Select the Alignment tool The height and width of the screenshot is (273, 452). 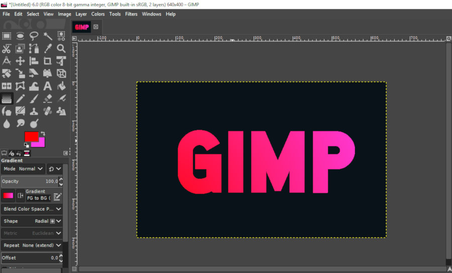pos(34,61)
